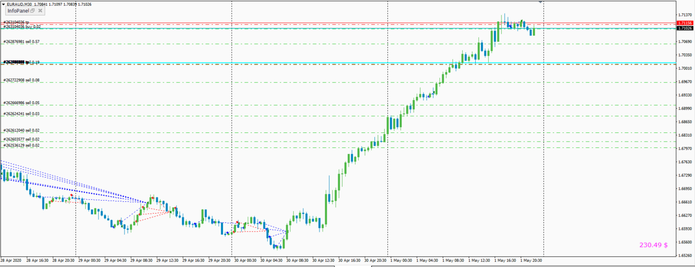Click the 29 Apr 12:30 time axis label
The width and height of the screenshot is (695, 267).
coord(167,261)
